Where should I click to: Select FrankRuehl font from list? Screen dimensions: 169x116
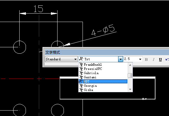click(103, 64)
